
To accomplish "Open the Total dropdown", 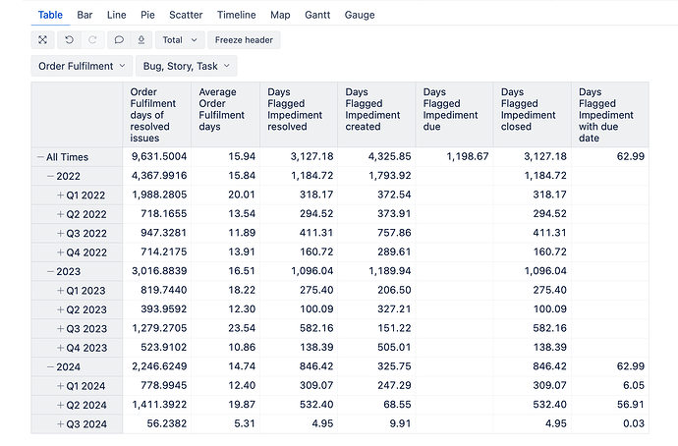I will [179, 40].
